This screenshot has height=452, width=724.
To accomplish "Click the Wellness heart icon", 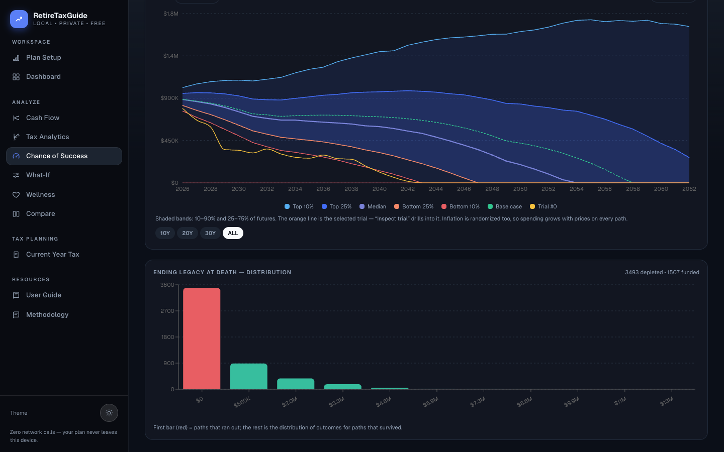I will point(16,195).
